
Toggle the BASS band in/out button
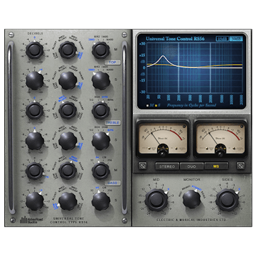click(112, 183)
